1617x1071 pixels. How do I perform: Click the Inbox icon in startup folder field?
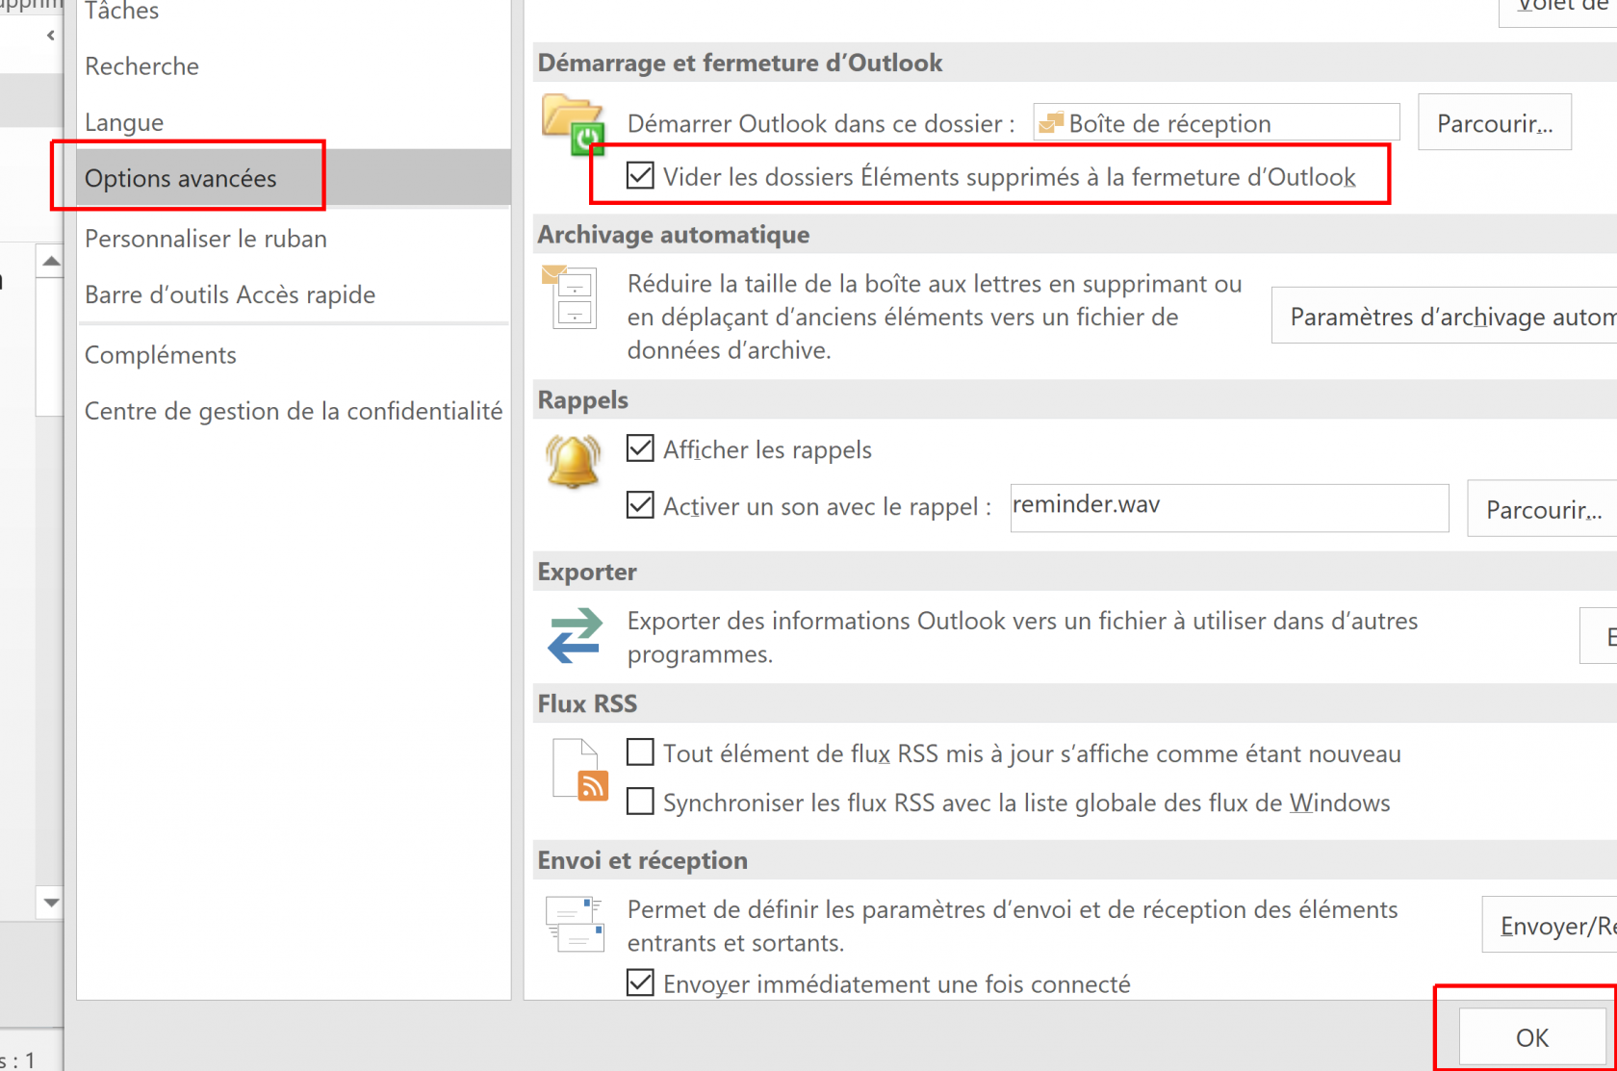1051,123
